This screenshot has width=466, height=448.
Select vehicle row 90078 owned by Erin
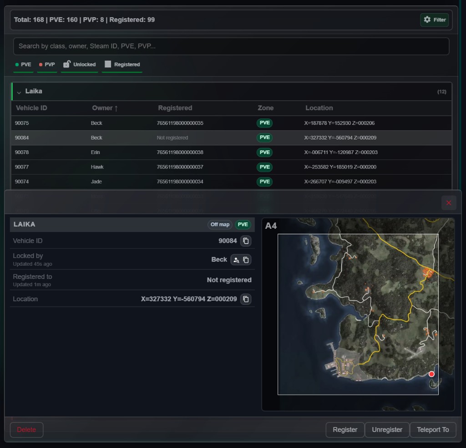[231, 152]
